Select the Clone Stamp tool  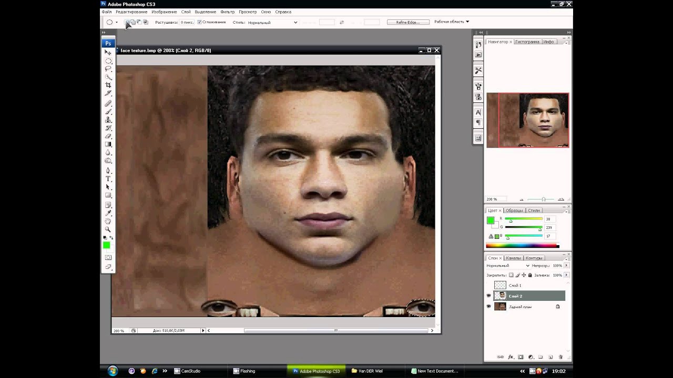tap(108, 120)
